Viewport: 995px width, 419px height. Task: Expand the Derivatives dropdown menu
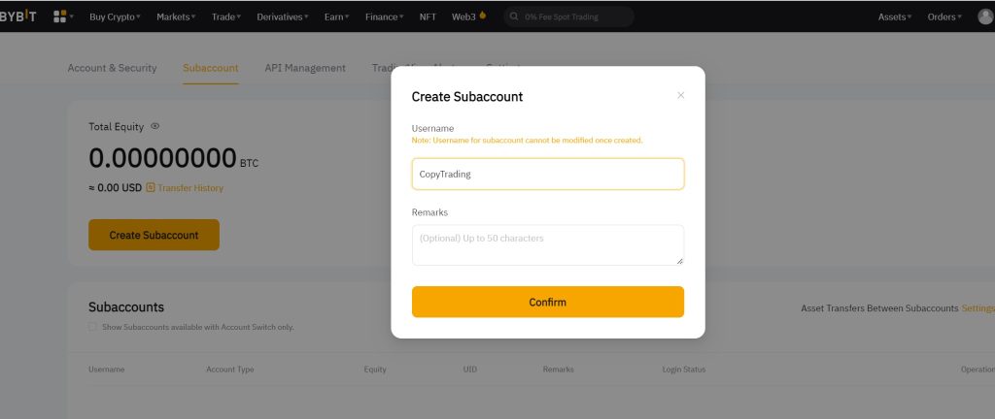click(x=283, y=17)
